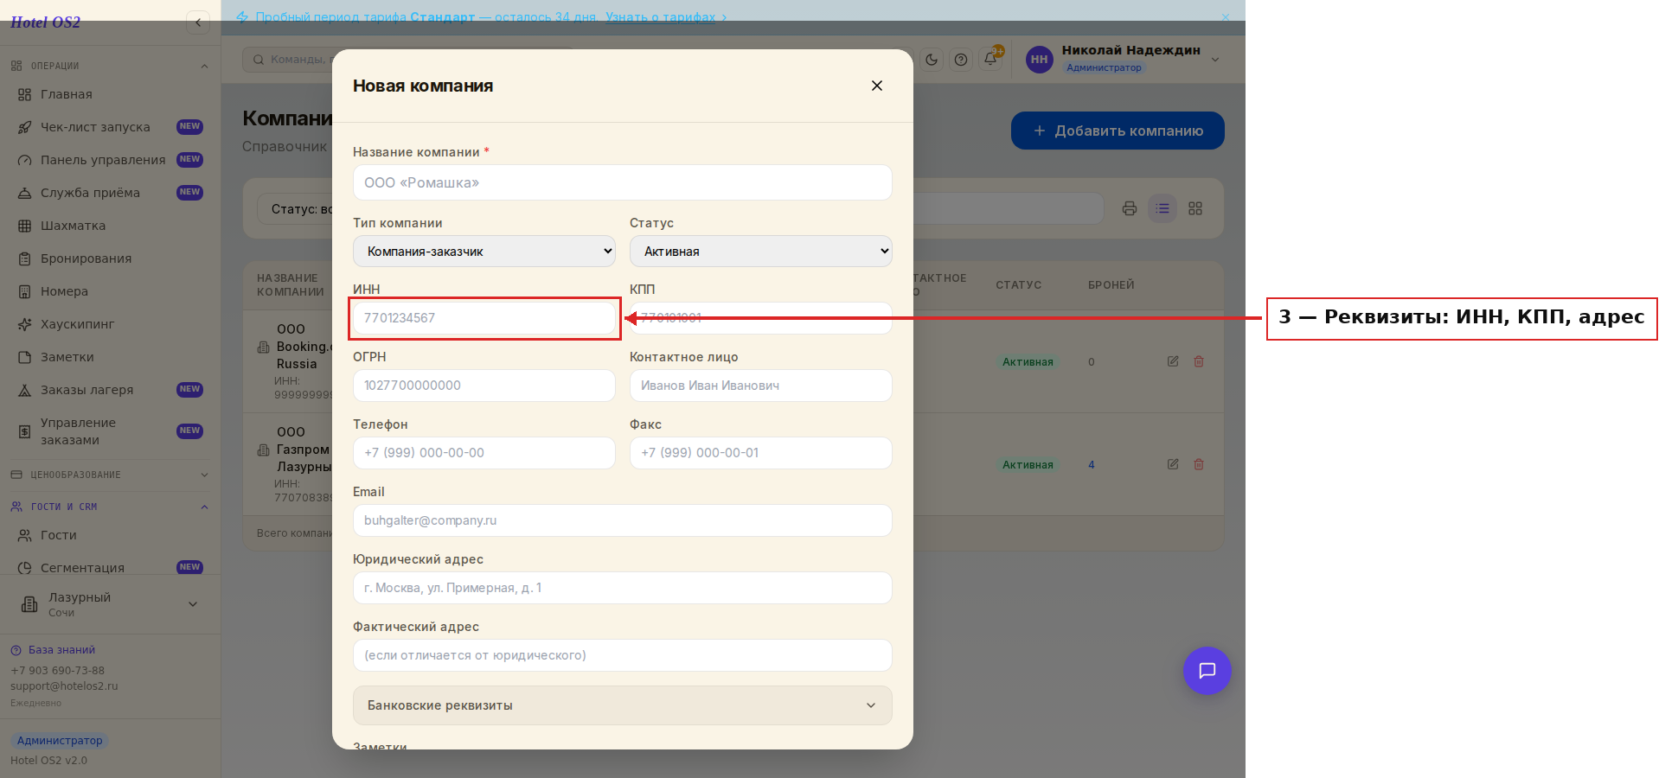Open the notifications bell
The width and height of the screenshot is (1678, 778).
coord(990,60)
